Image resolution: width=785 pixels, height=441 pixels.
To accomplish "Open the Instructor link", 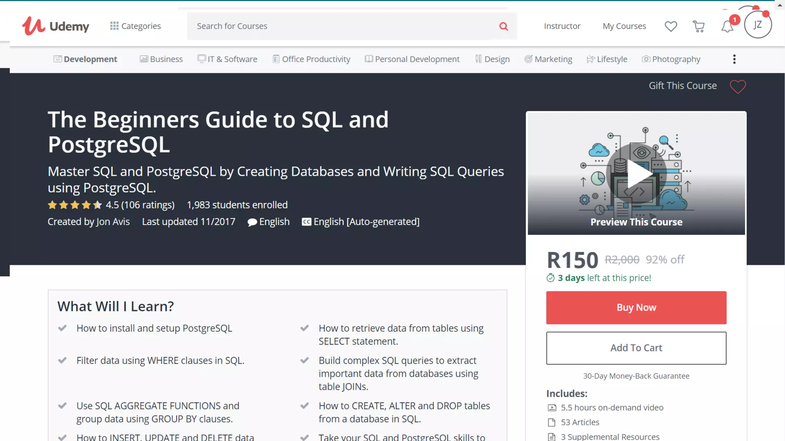I will [562, 26].
